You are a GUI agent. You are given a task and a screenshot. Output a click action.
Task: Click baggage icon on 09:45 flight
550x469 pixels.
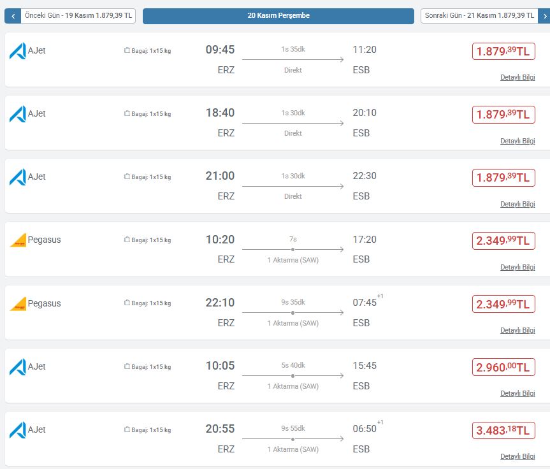pyautogui.click(x=127, y=51)
